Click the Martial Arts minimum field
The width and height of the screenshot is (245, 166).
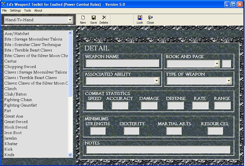click(174, 131)
